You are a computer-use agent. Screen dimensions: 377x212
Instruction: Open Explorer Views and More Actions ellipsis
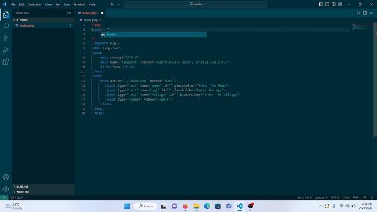coord(69,13)
